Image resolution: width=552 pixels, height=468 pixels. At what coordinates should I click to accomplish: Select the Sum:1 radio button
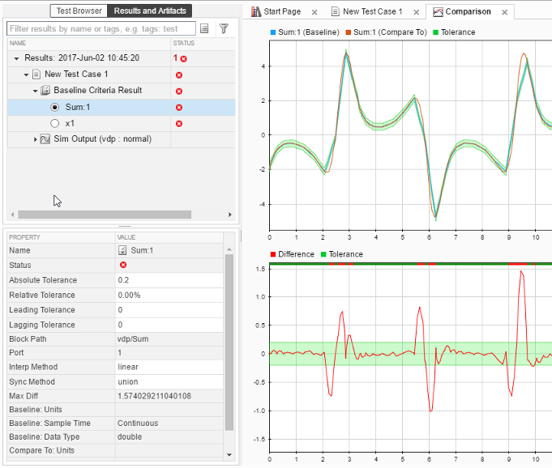55,107
